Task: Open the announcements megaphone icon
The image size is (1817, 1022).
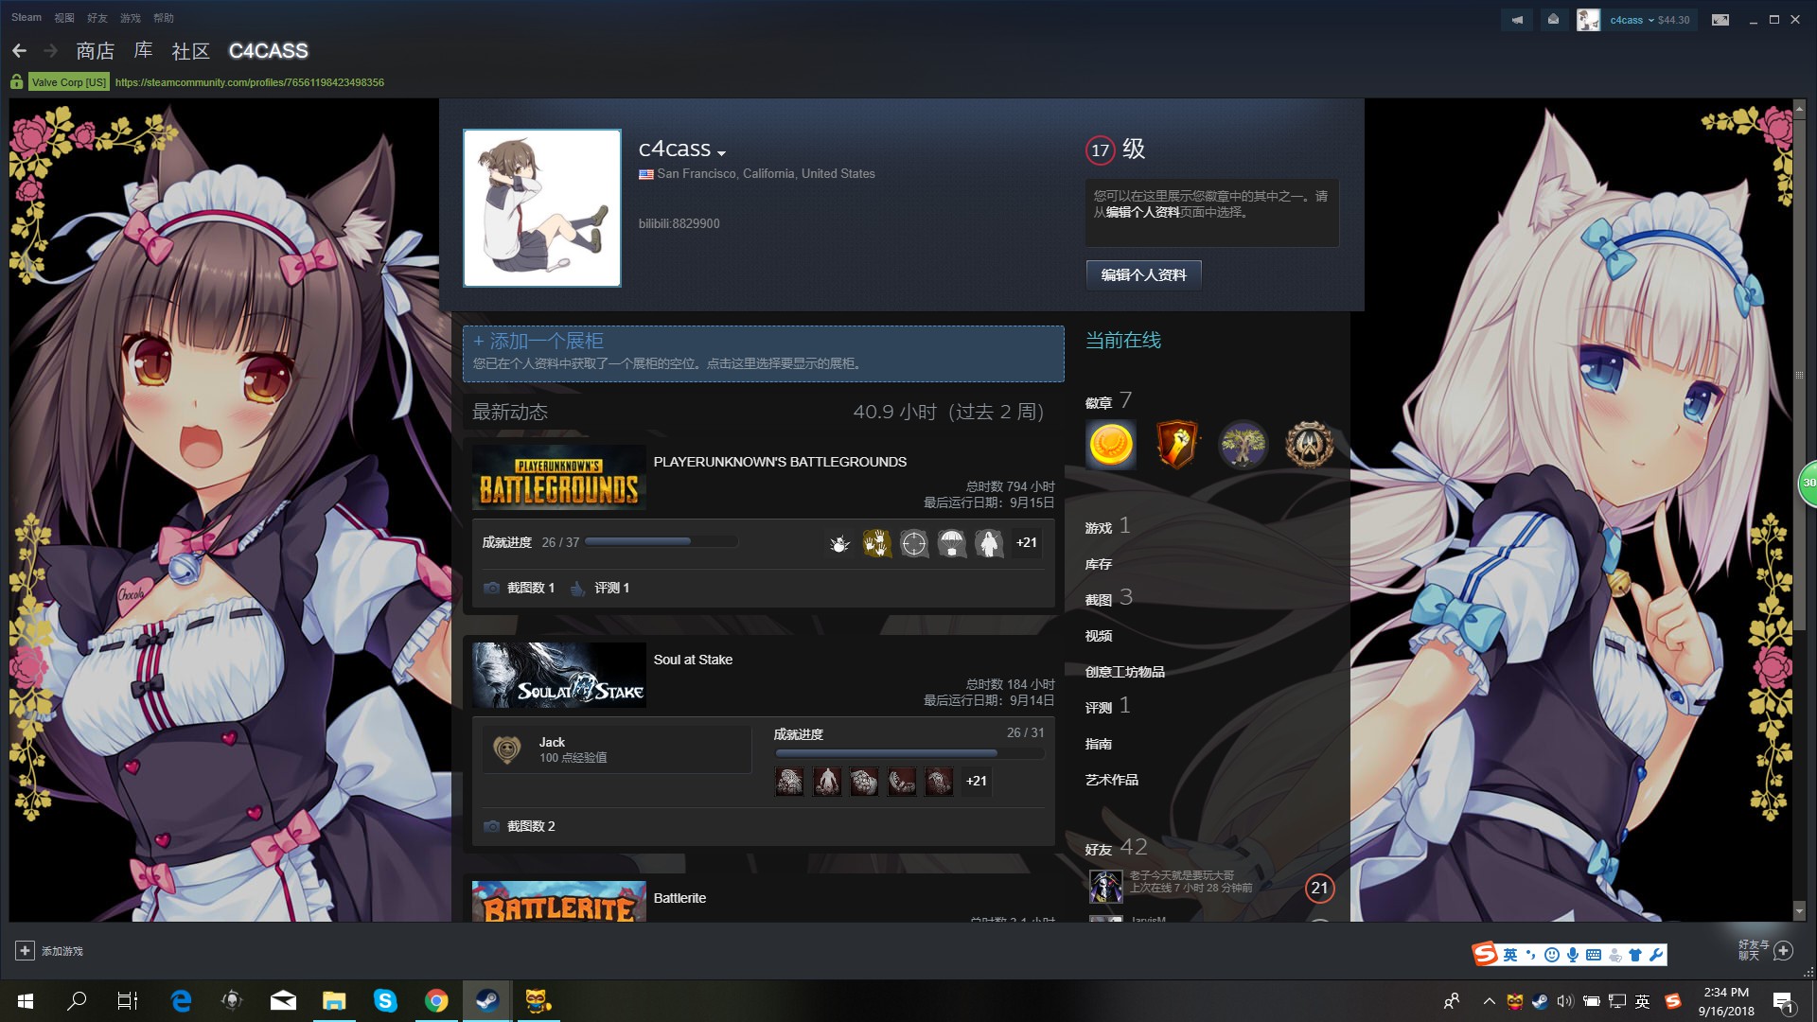Action: click(x=1517, y=19)
